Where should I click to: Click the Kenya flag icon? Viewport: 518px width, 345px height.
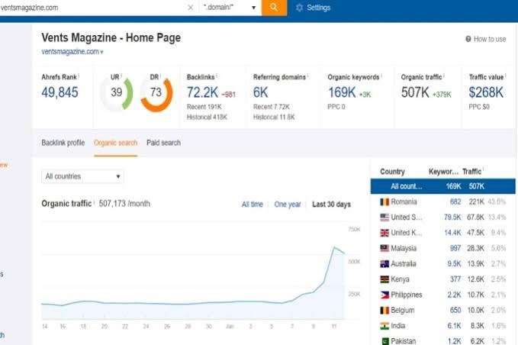coord(385,279)
